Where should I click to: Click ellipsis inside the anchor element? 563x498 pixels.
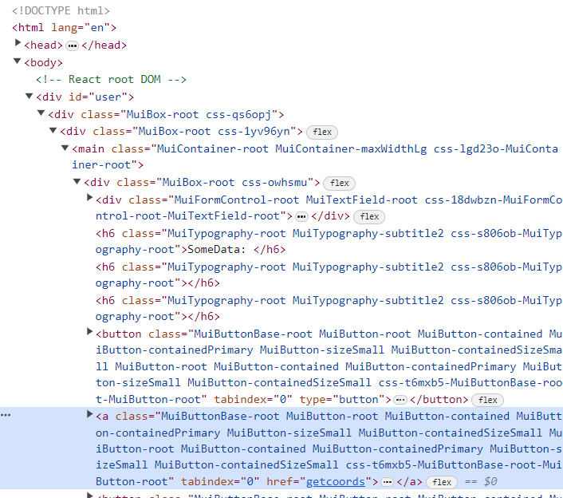point(387,482)
